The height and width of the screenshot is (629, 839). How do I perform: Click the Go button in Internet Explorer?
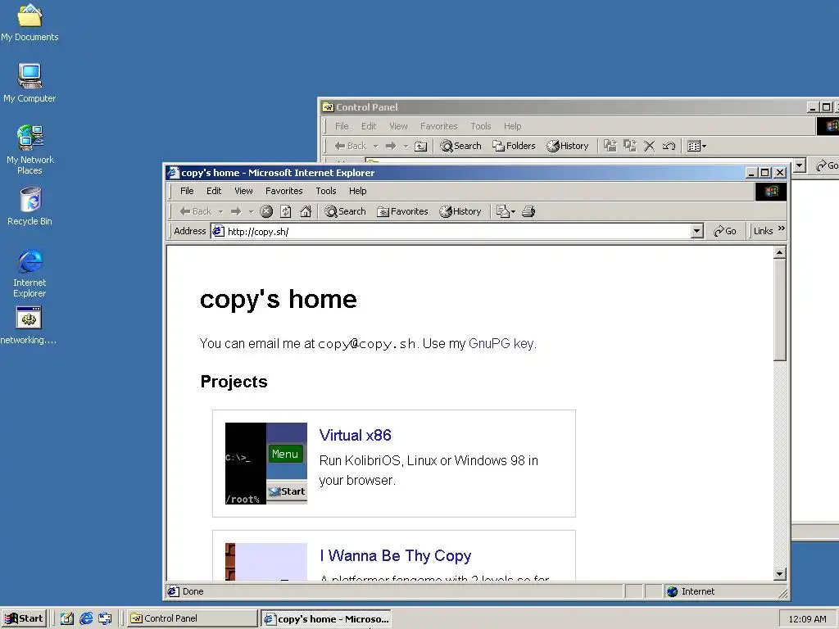(x=725, y=231)
